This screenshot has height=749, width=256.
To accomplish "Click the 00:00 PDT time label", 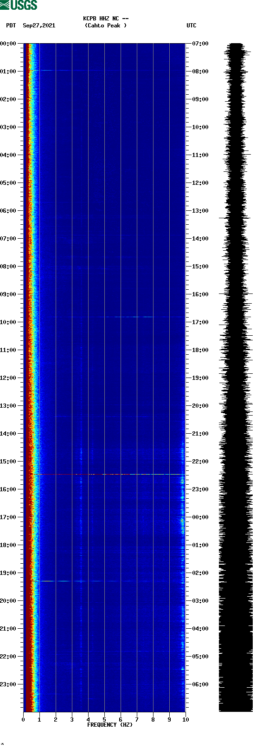I will [8, 44].
